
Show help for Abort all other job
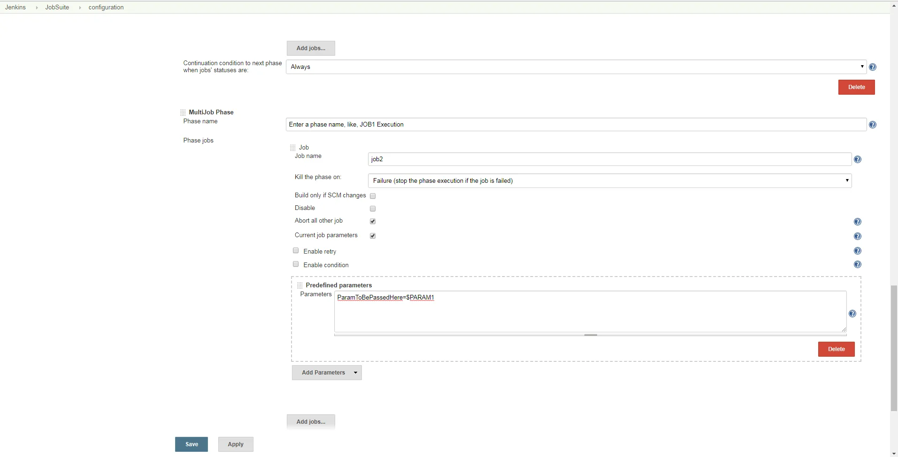coord(858,222)
